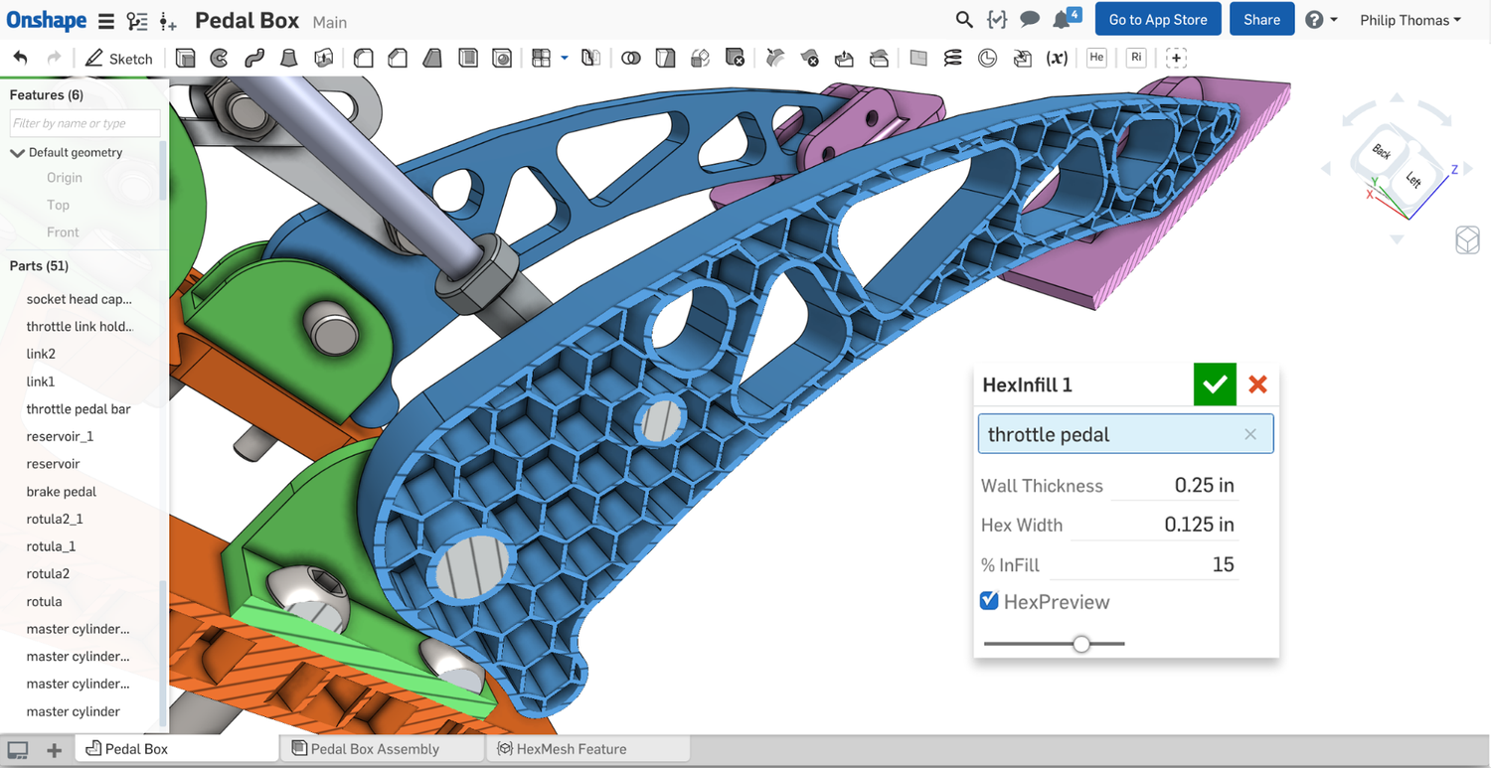Click the Go to App Store button
Viewport: 1491px width, 768px height.
point(1157,19)
